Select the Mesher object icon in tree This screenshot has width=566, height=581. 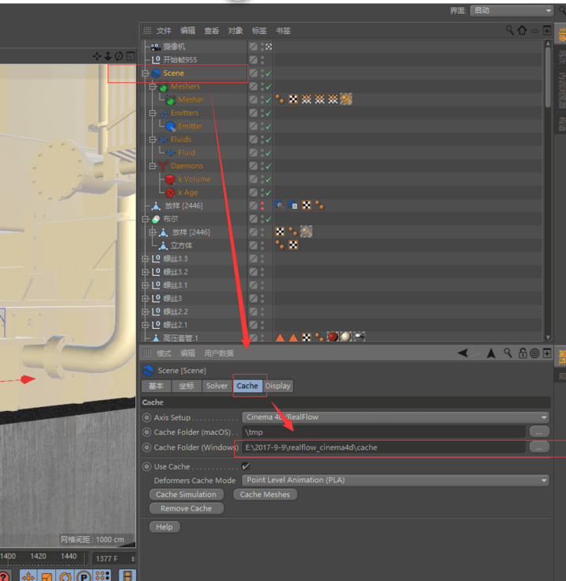coord(171,100)
